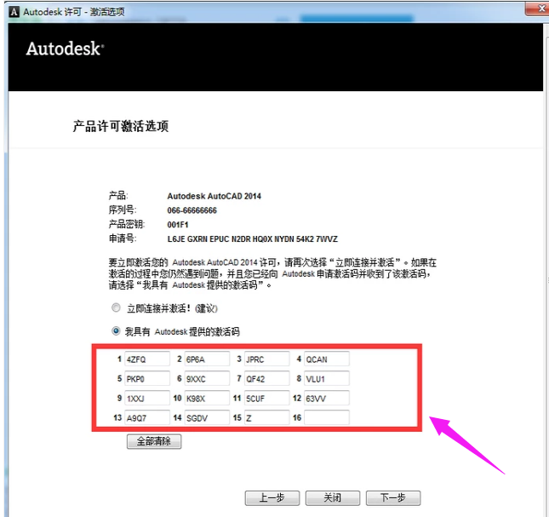Viewport: 549px width, 517px height.
Task: Select activation field 7 containing QF42
Action: (x=266, y=379)
